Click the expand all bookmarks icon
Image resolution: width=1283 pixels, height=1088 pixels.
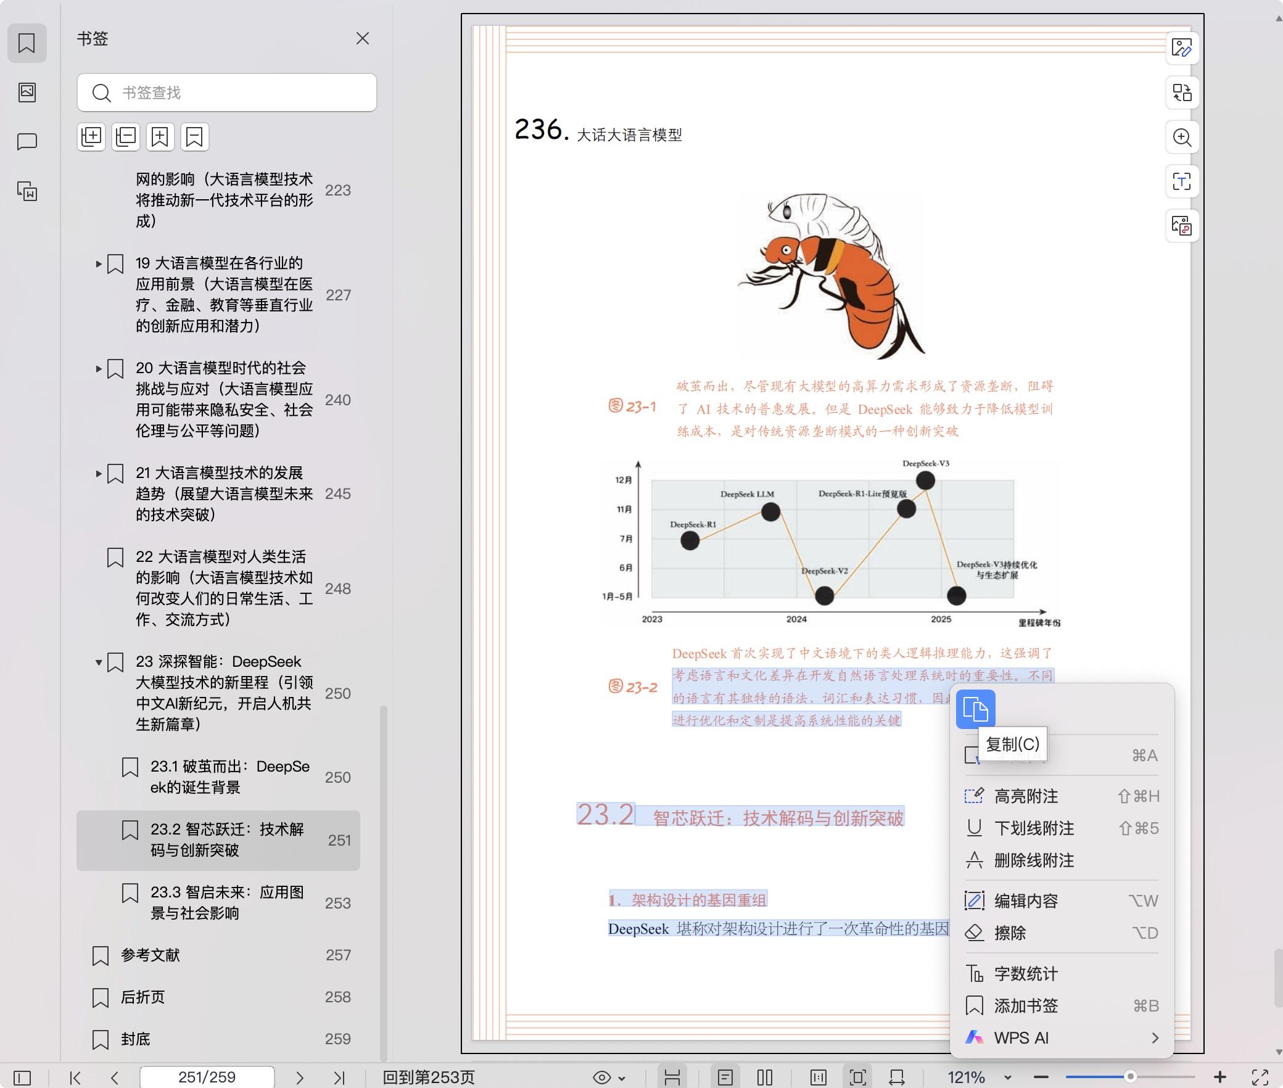pos(91,136)
